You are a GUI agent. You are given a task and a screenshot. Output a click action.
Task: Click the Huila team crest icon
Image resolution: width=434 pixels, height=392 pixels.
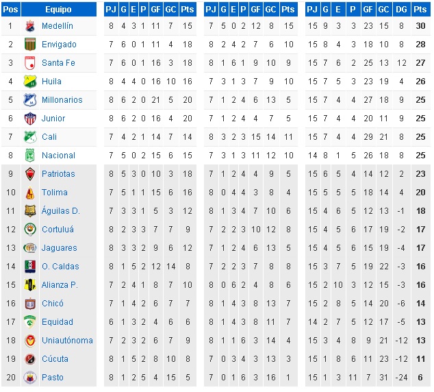click(30, 82)
